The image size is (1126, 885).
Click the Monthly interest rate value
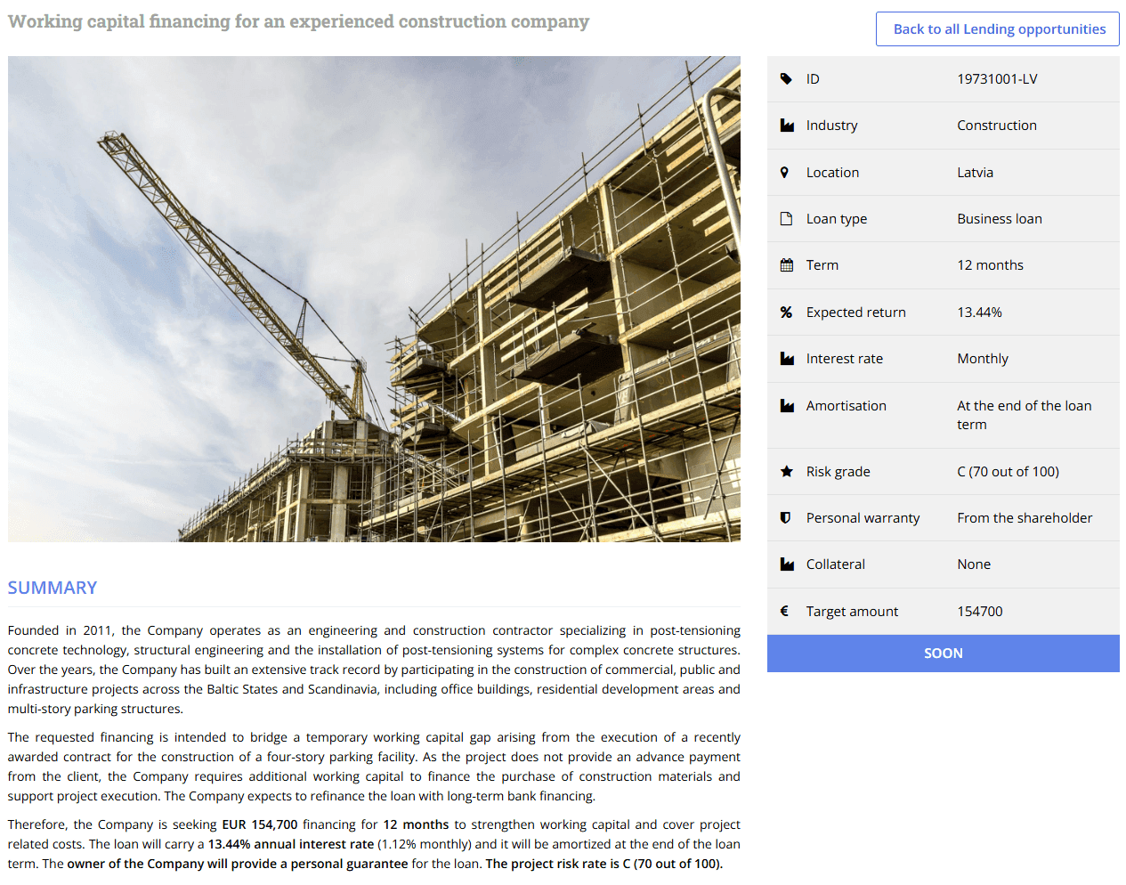coord(983,359)
